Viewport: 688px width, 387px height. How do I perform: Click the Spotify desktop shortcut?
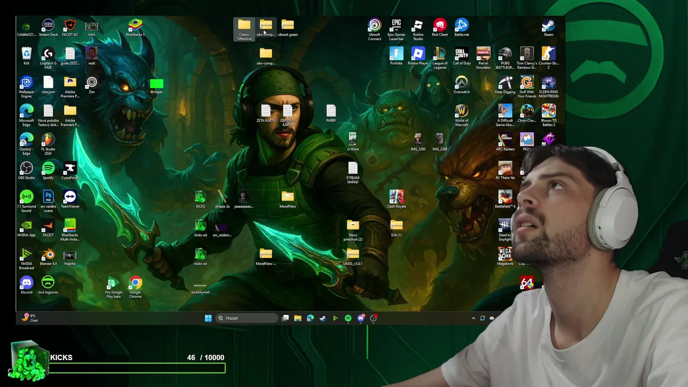(x=48, y=171)
